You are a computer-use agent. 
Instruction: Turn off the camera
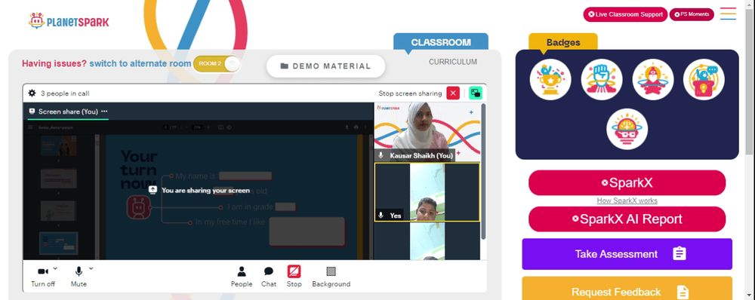pyautogui.click(x=43, y=277)
